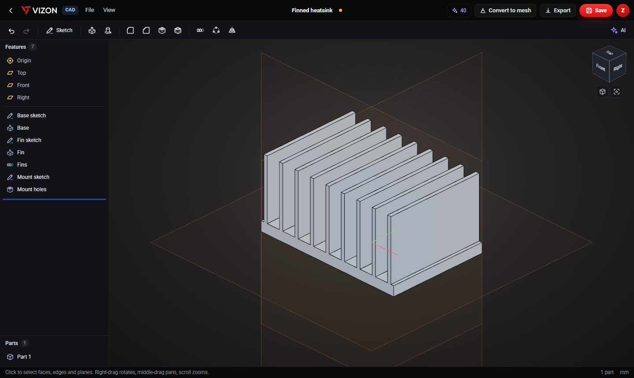634x378 pixels.
Task: Select the Fin sketch feature
Action: pos(55,140)
